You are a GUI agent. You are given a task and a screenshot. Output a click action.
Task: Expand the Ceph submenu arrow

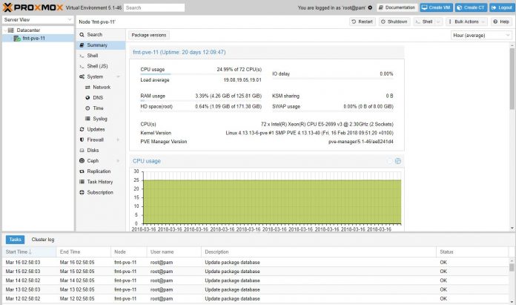[x=118, y=161]
